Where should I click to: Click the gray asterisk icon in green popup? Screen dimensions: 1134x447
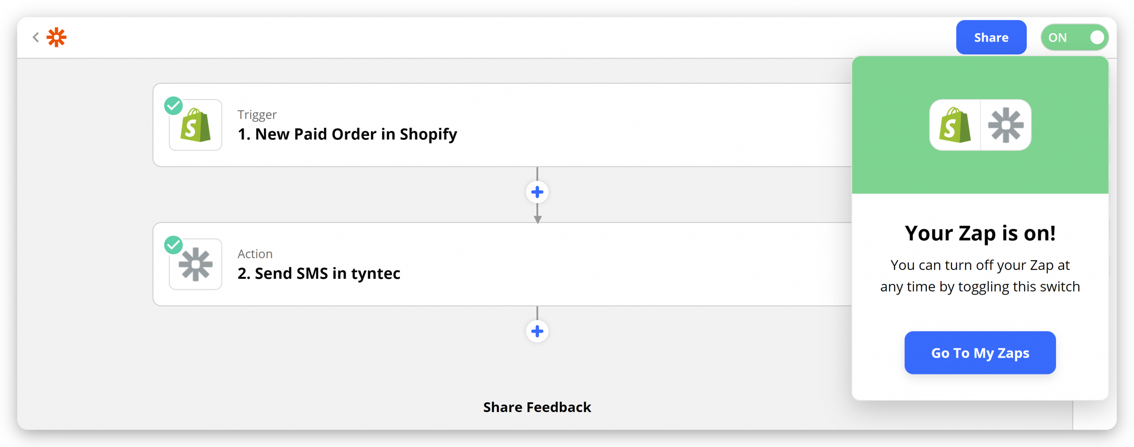pyautogui.click(x=1006, y=125)
